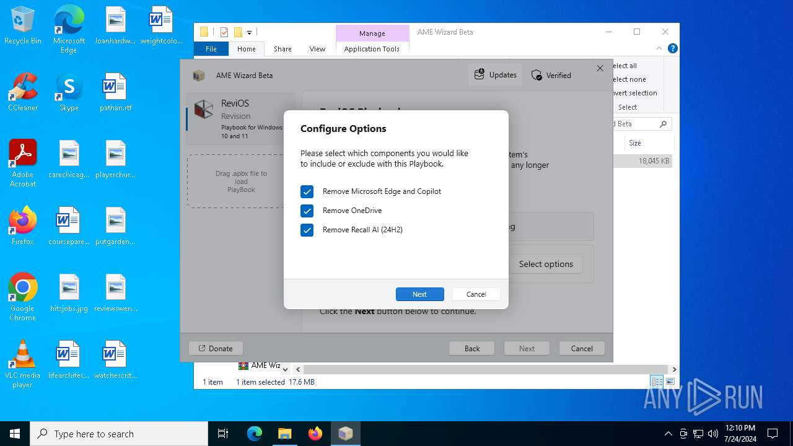Viewport: 793px width, 446px height.
Task: Click the horizontal scrollbar right arrow
Action: click(x=674, y=369)
